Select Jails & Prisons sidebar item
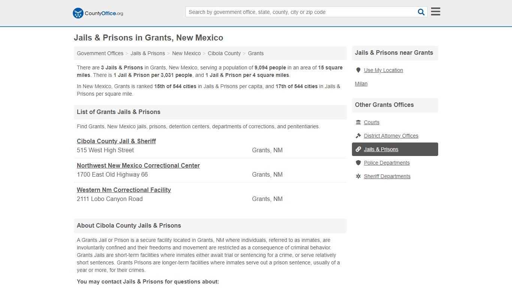Image resolution: width=512 pixels, height=288 pixels. click(395, 149)
